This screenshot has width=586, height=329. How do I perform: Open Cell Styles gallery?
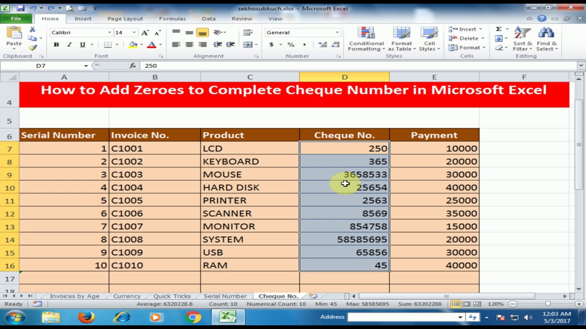coord(429,39)
